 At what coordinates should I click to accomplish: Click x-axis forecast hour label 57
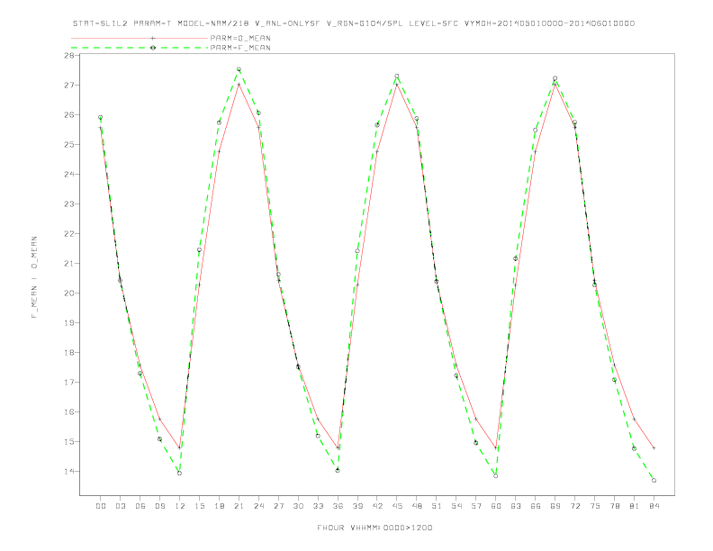coord(476,506)
